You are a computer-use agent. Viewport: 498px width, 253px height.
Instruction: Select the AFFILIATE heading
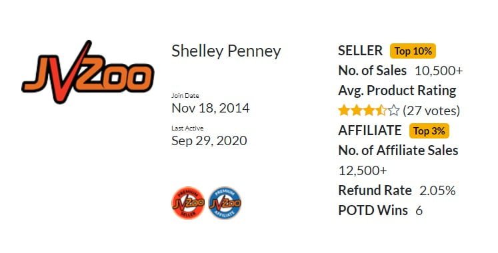(x=370, y=131)
